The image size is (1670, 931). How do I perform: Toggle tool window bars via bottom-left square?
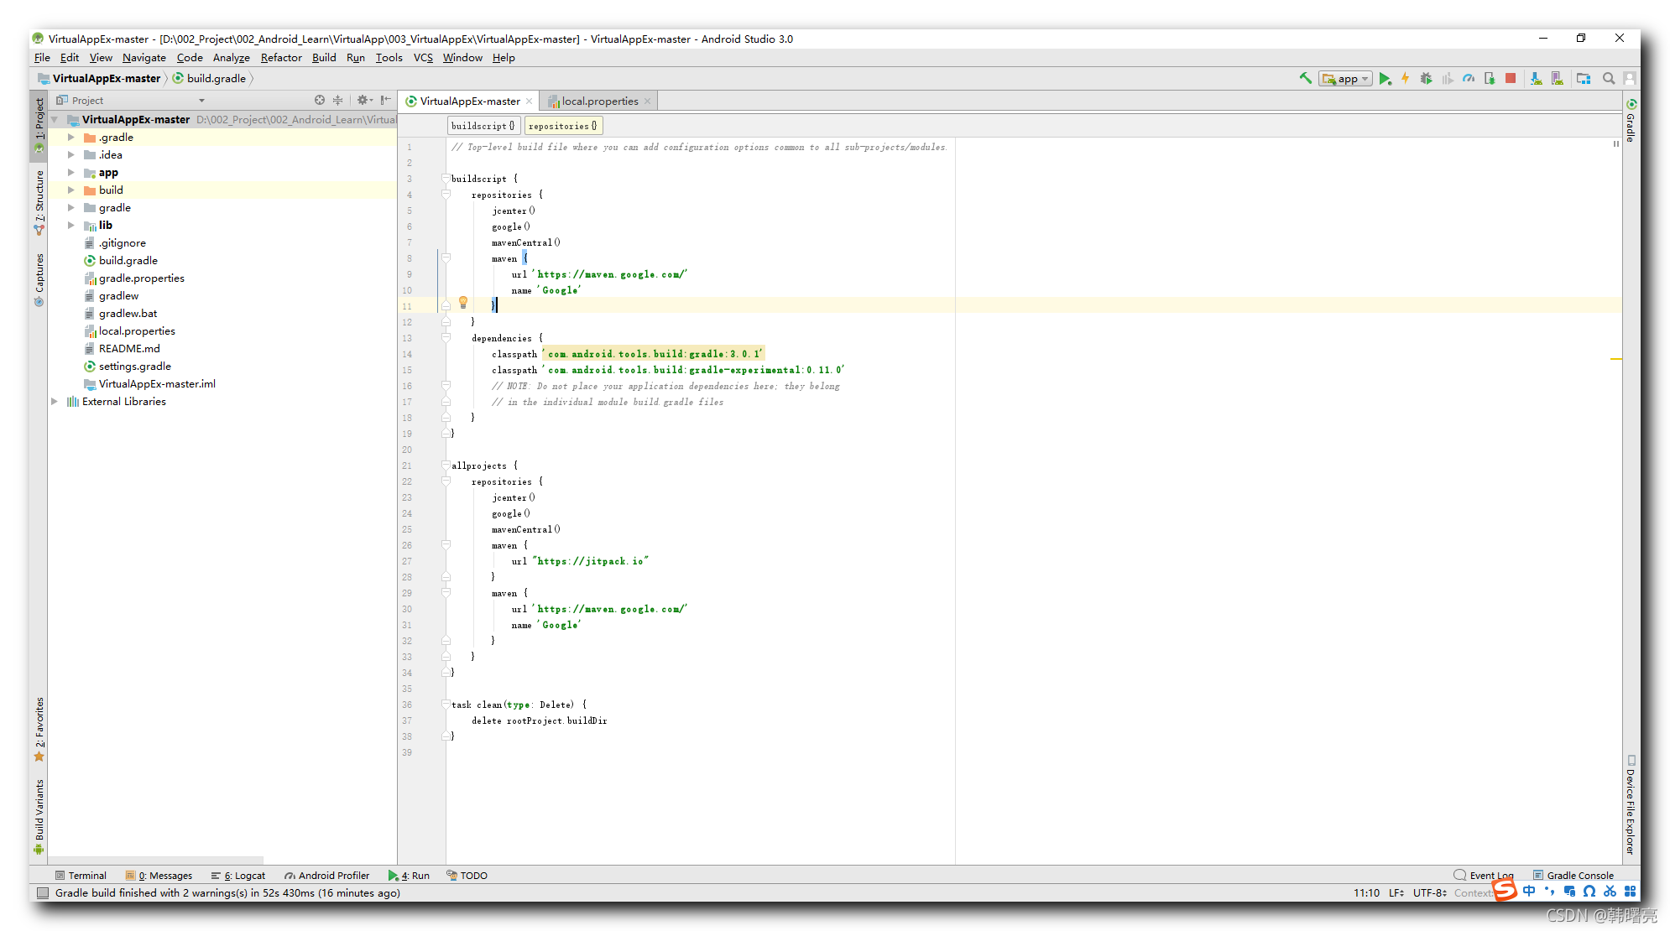(42, 893)
